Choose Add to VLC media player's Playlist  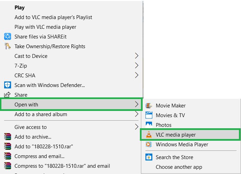pos(53,17)
